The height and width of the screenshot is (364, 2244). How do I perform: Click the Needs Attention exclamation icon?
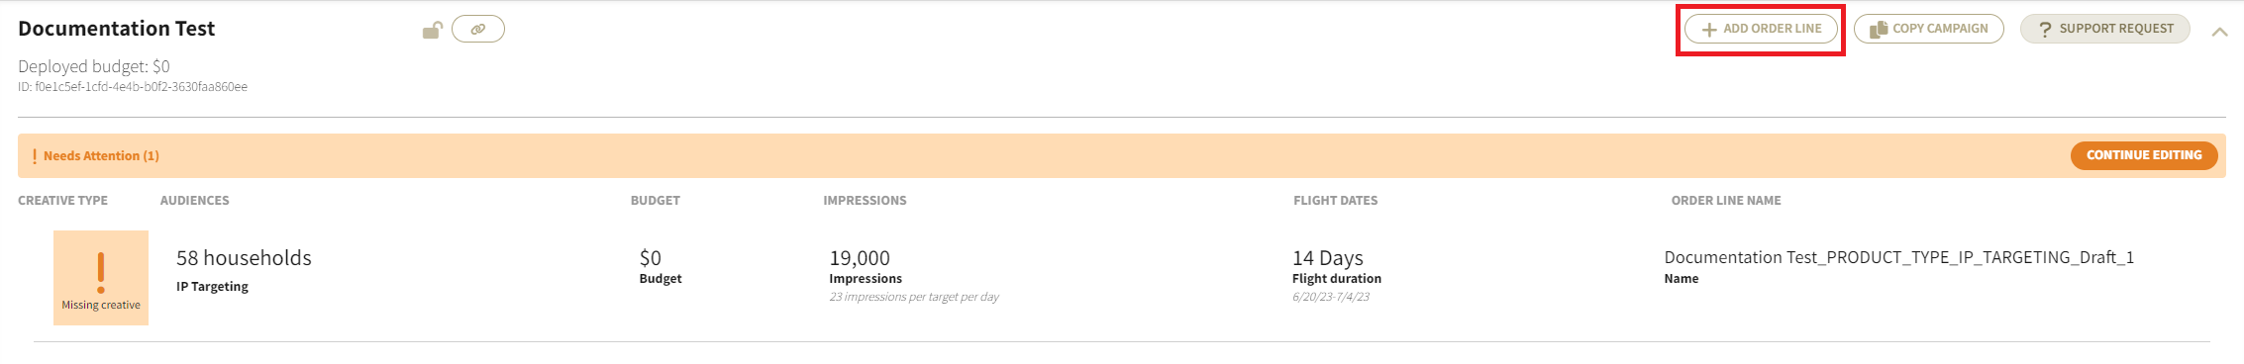pos(35,156)
